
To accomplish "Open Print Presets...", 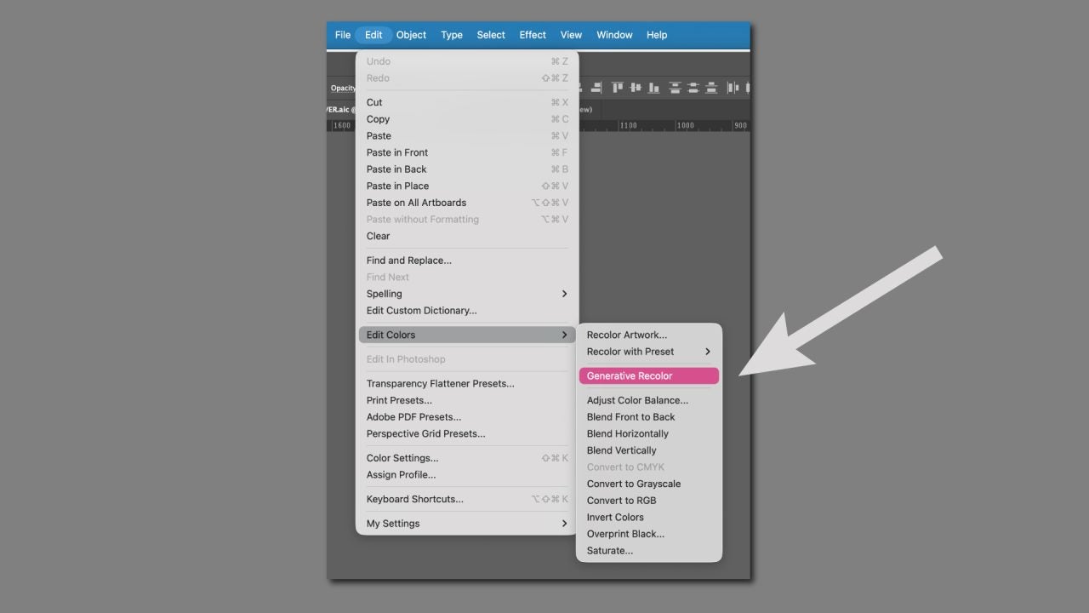I will pos(467,400).
